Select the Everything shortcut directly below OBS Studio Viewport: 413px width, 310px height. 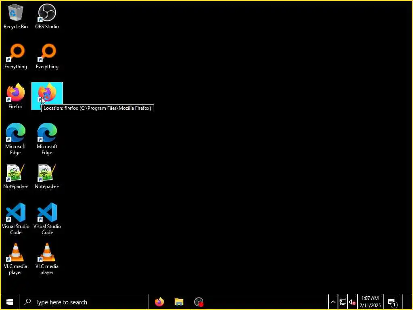(x=47, y=57)
